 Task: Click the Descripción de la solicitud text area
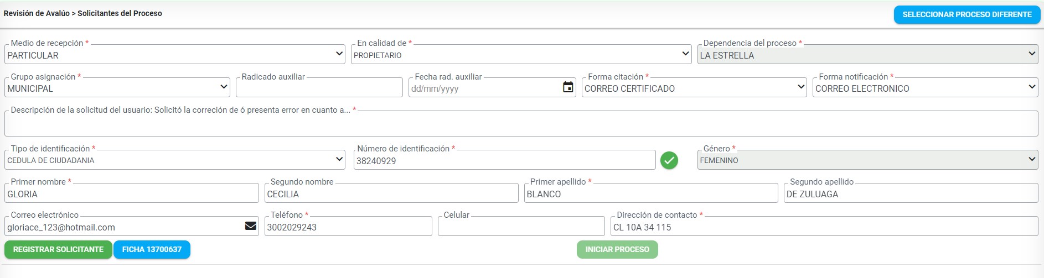point(521,124)
